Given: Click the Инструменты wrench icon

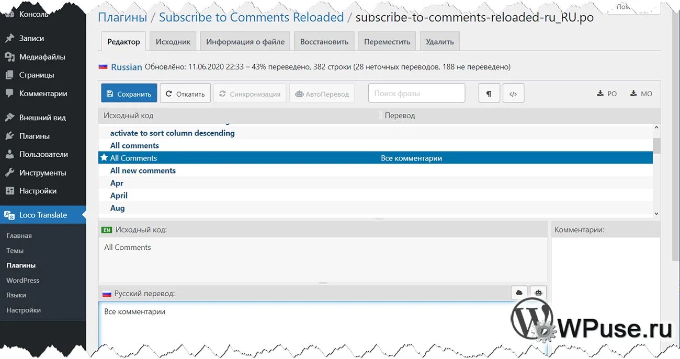Looking at the screenshot, I should pyautogui.click(x=9, y=172).
